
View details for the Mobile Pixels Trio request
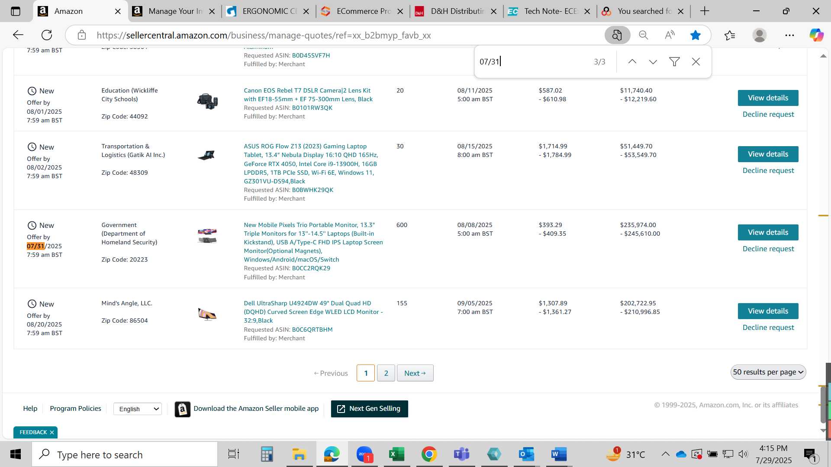click(768, 233)
